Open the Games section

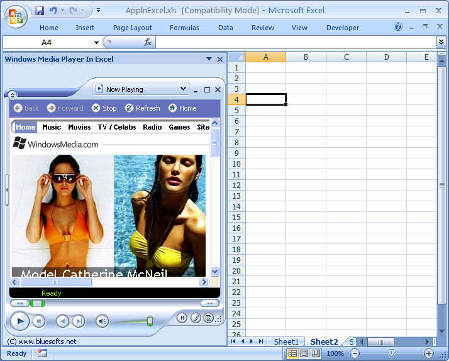point(179,127)
